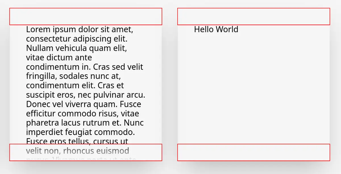Click the top red box above Hello World
Image resolution: width=341 pixels, height=174 pixels.
(x=253, y=17)
